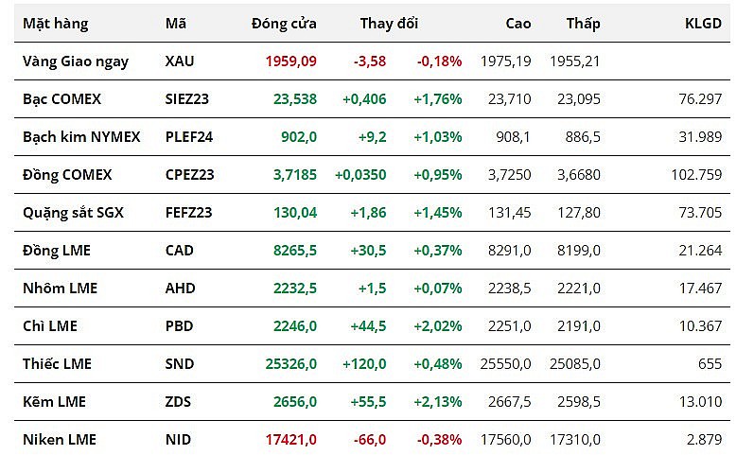This screenshot has width=754, height=455.
Task: Click the FEFZ23 ticker code
Action: point(189,213)
